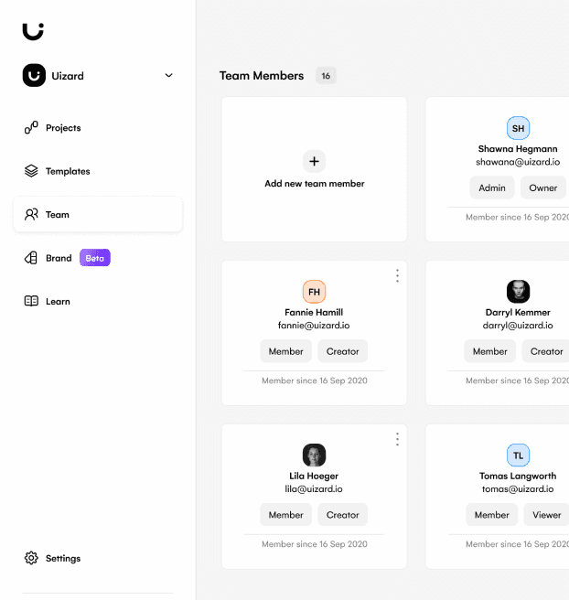Image resolution: width=569 pixels, height=600 pixels.
Task: Click the Uizard workspace avatar icon
Action: click(x=34, y=75)
